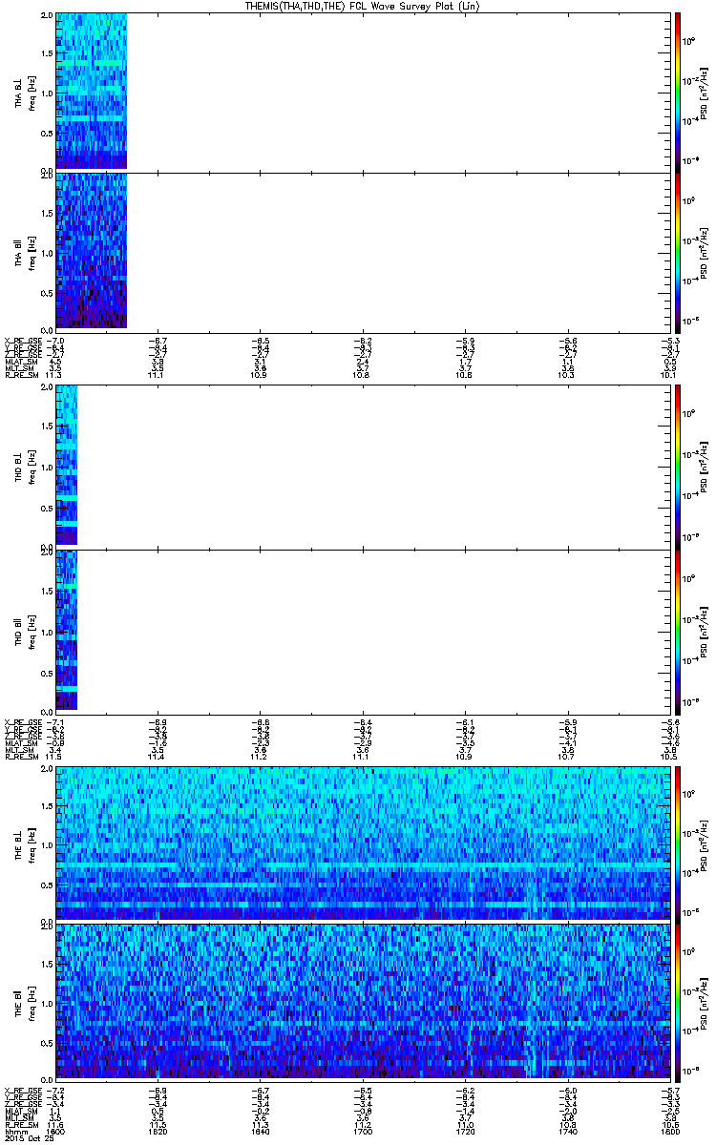The image size is (716, 1145).
Task: Click the plot title THEMIS FGL Wave Survey Plot
Action: pos(362,6)
